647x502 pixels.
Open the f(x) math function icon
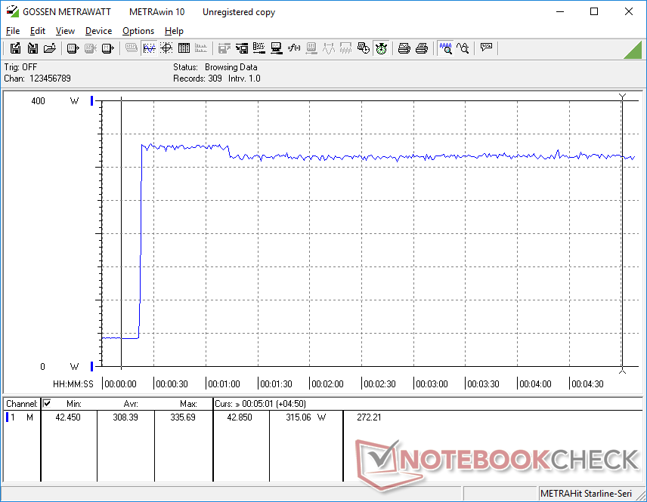(x=294, y=48)
